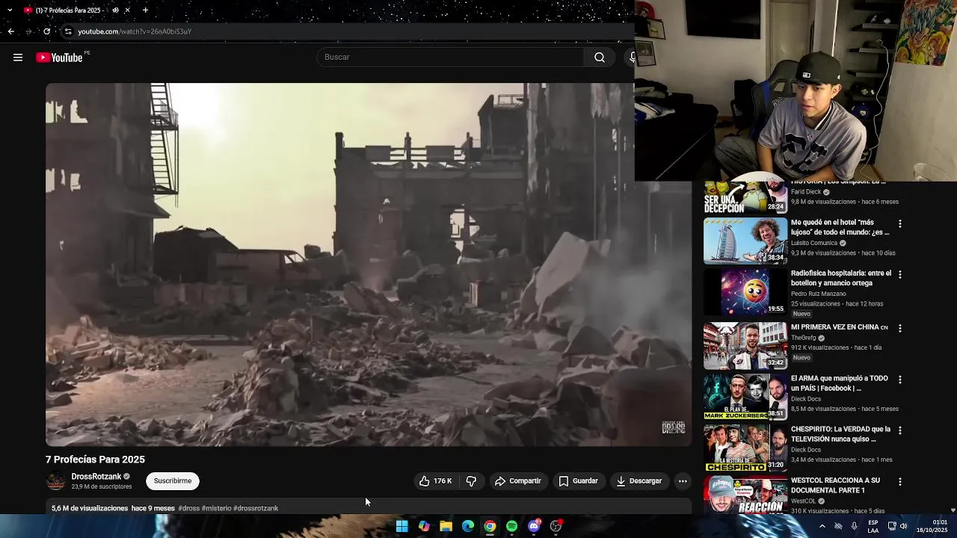Image resolution: width=957 pixels, height=538 pixels.
Task: Open MI PRIMERA VEZ EN CHINA thumbnail
Action: 745,346
